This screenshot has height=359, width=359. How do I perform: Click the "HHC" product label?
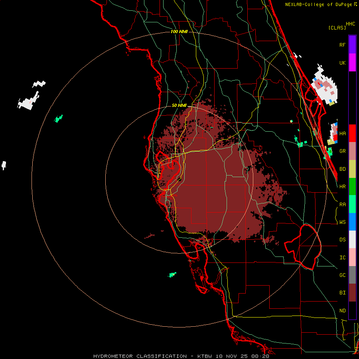(x=350, y=24)
